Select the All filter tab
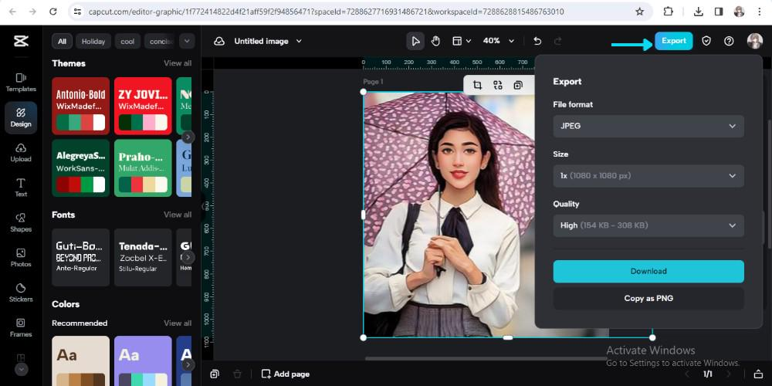 [62, 42]
